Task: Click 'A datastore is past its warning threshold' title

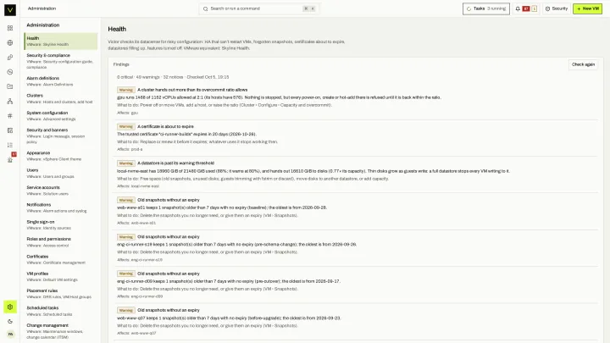Action: tap(176, 163)
